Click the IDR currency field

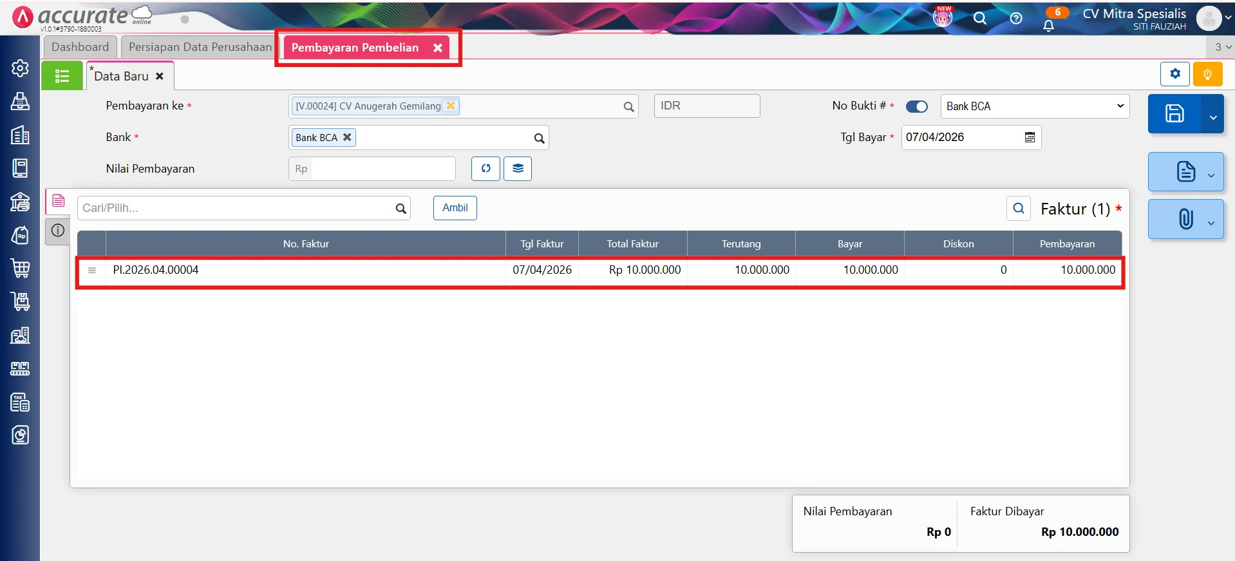click(x=707, y=106)
